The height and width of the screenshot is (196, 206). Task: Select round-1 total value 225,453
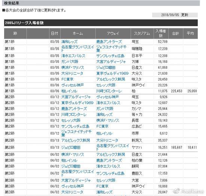pyautogui.click(x=176, y=91)
